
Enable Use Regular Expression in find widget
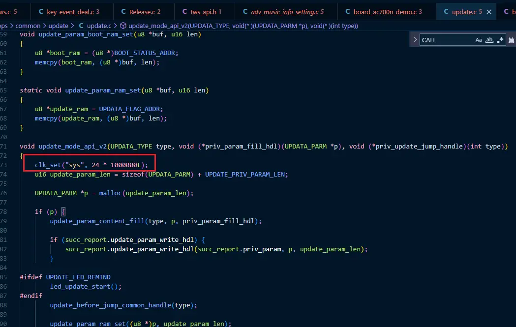[x=500, y=40]
